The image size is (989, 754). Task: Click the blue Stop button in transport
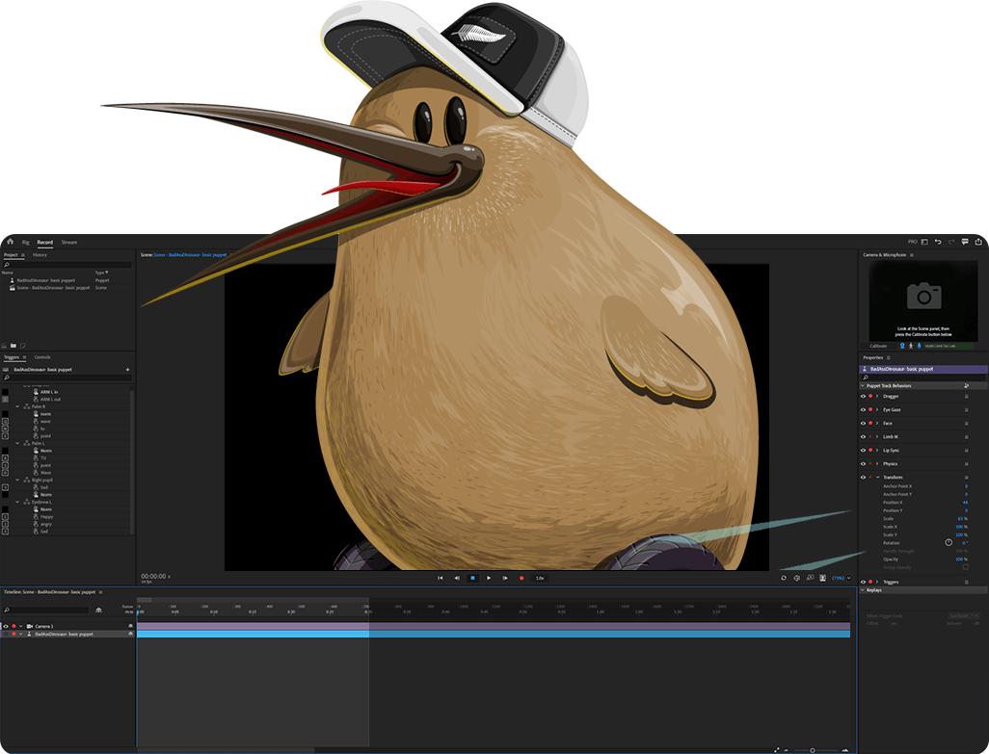472,578
